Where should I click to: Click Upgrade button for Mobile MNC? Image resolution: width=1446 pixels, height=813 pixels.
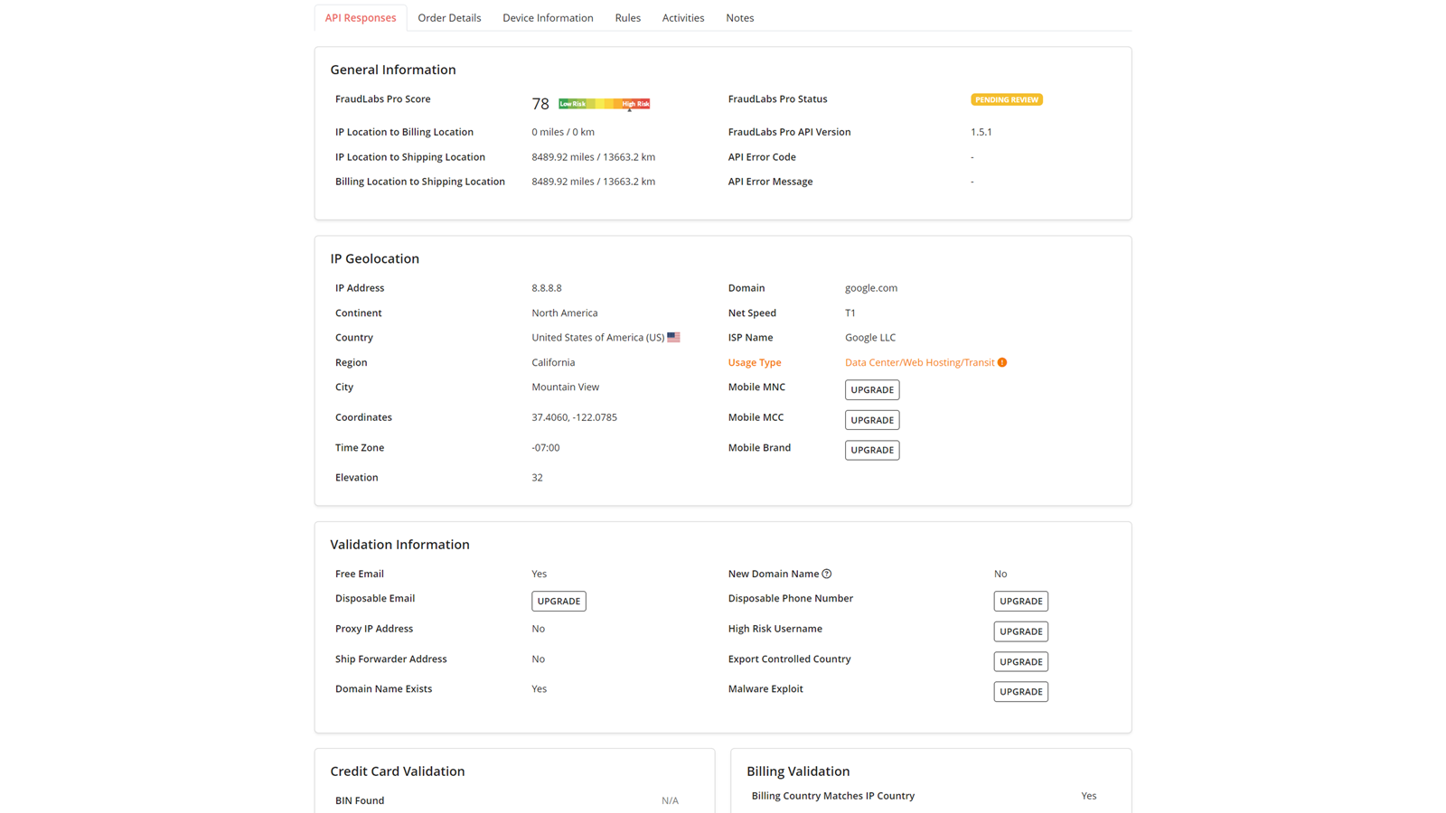871,390
